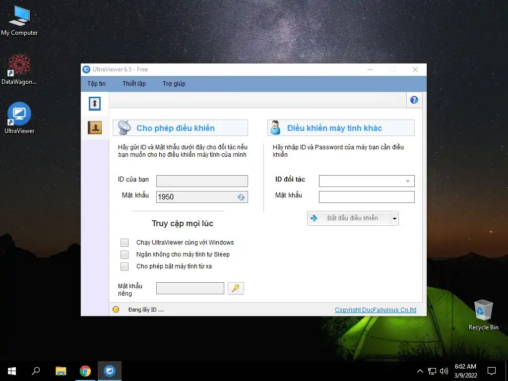Expand the ID đối tác dropdown arrow
Screen dimensions: 508x381
tap(408, 181)
